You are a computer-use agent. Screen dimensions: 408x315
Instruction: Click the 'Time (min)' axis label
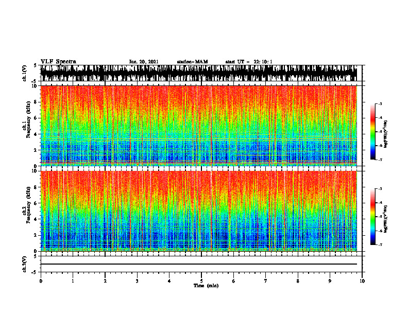pos(206,286)
